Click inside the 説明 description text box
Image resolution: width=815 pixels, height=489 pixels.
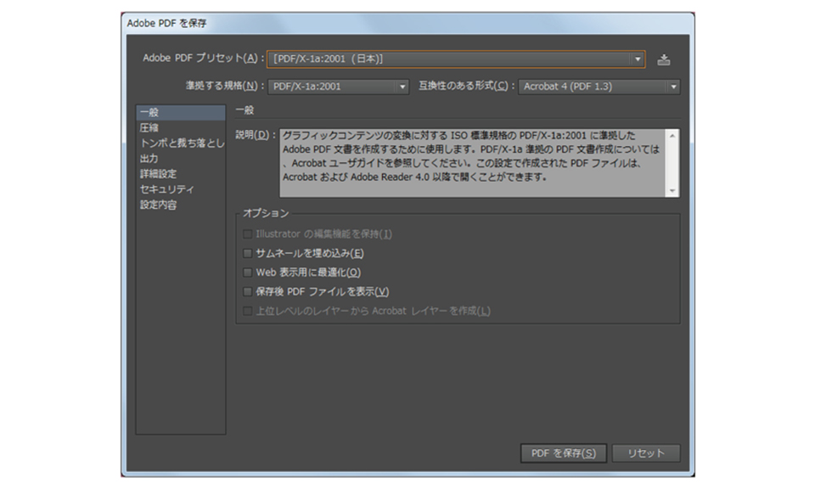(x=472, y=163)
